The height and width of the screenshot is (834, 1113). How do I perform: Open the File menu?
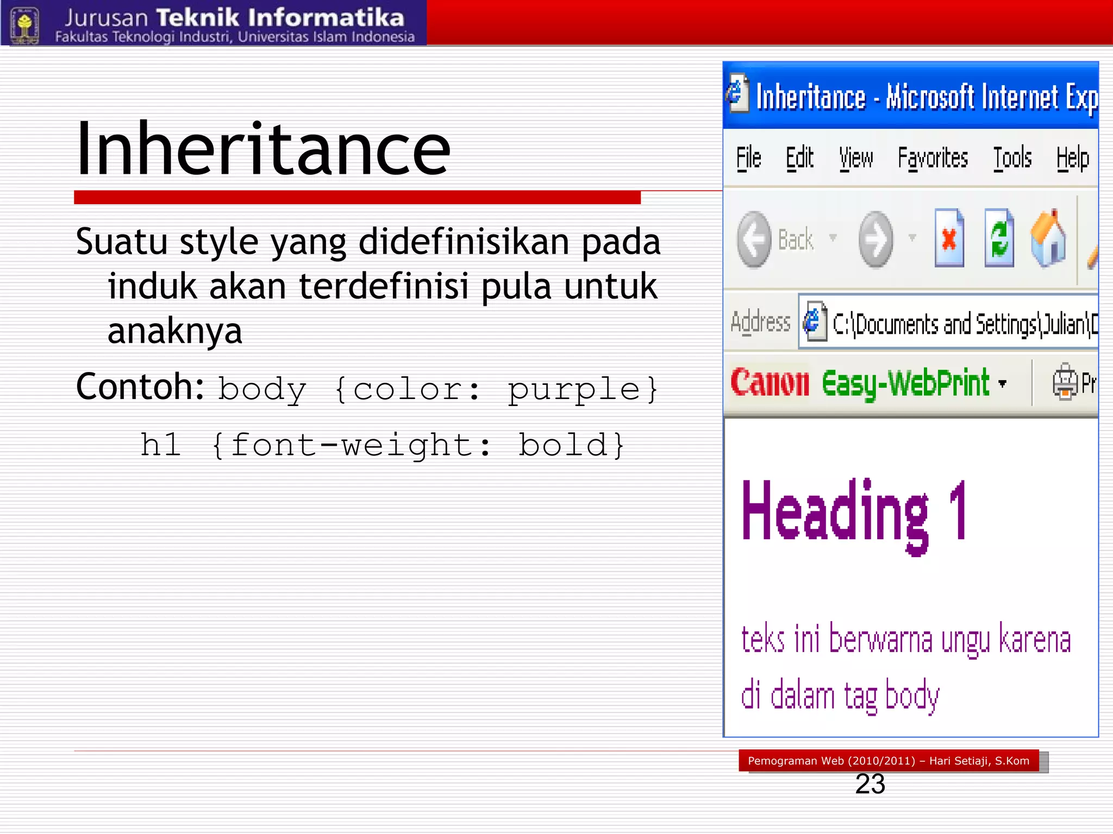748,159
